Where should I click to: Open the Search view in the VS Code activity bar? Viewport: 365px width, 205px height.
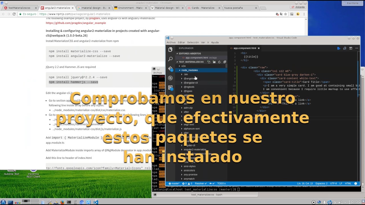click(170, 59)
